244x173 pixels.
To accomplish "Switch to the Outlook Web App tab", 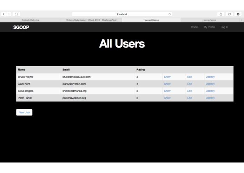I will 31,20.
